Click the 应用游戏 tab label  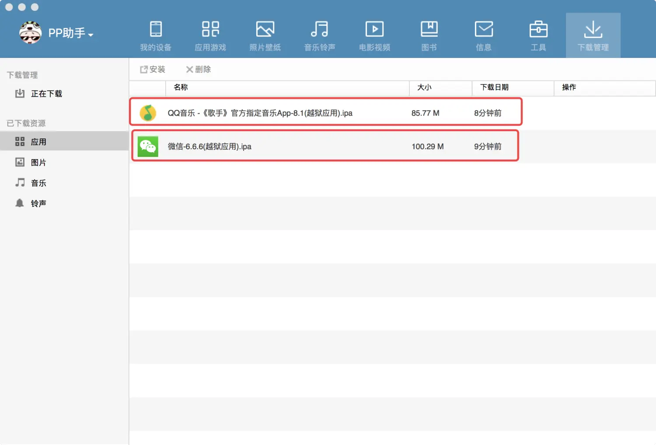coord(210,47)
